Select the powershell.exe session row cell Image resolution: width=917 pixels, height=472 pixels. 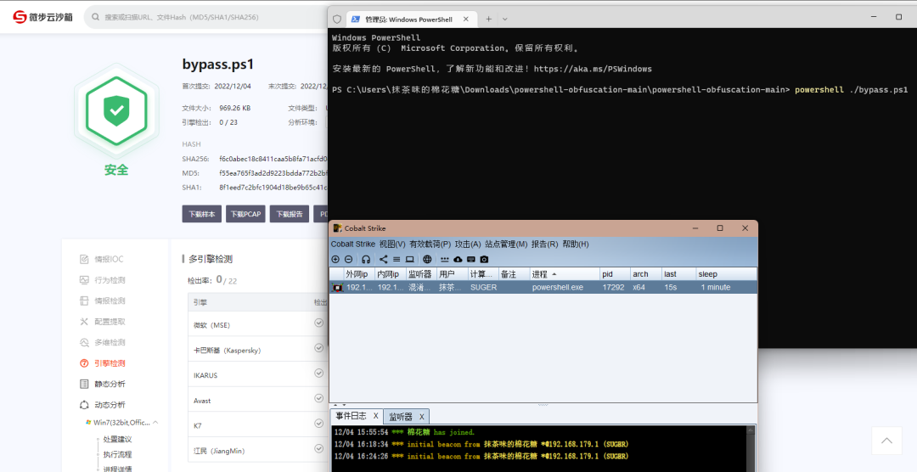(565, 287)
